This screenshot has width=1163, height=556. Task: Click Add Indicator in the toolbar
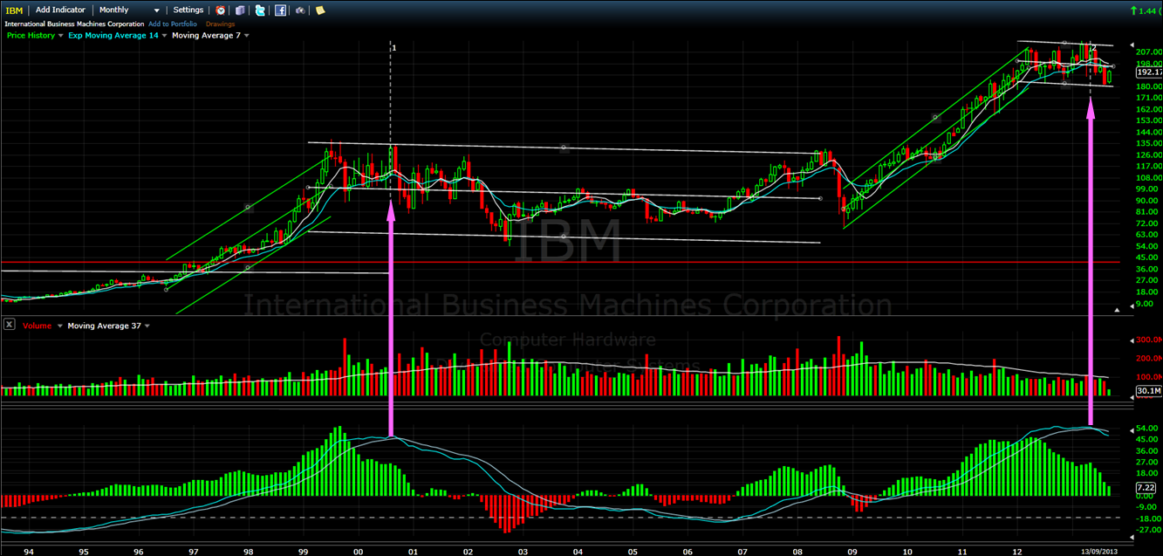(60, 10)
